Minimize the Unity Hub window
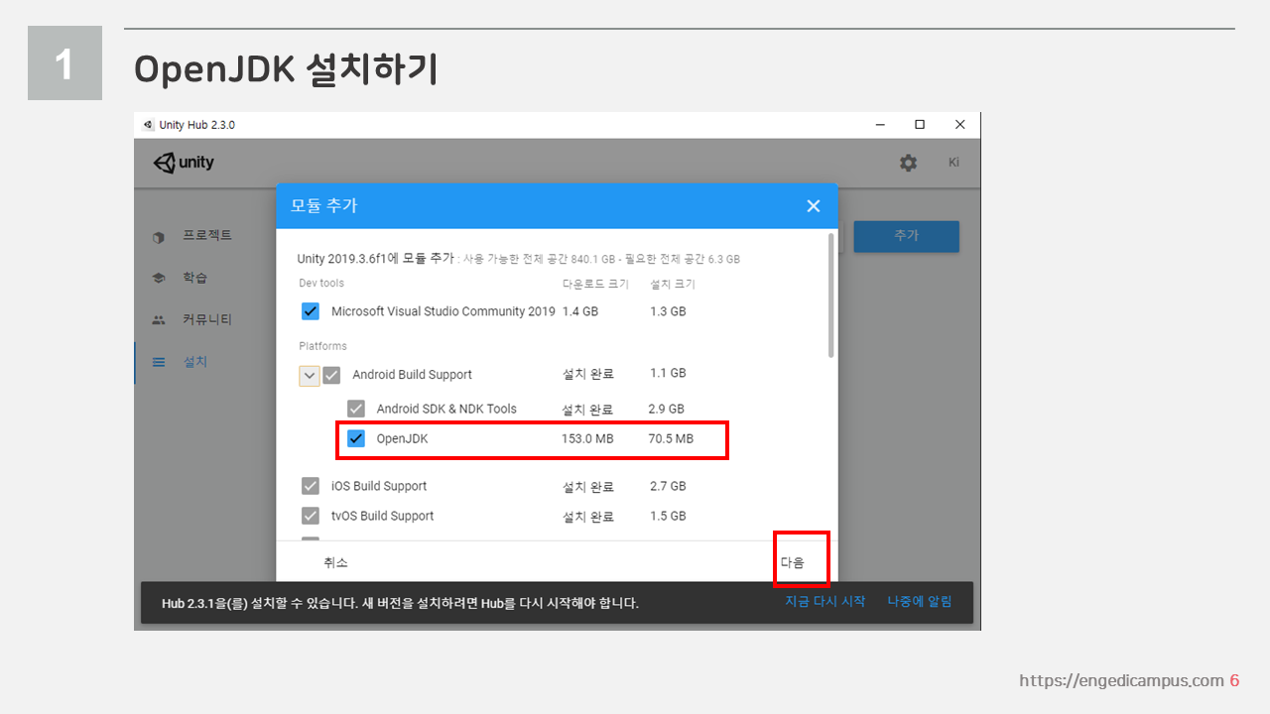 click(879, 125)
